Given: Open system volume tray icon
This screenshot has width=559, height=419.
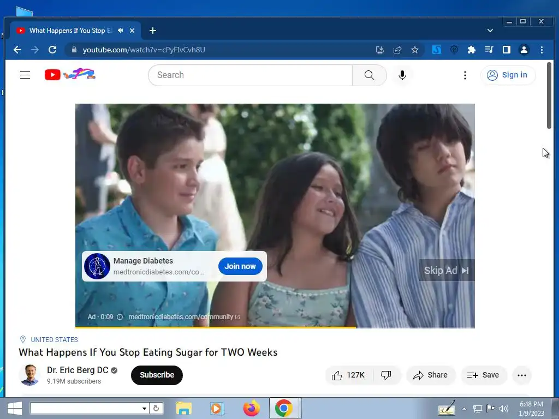Looking at the screenshot, I should click(504, 409).
